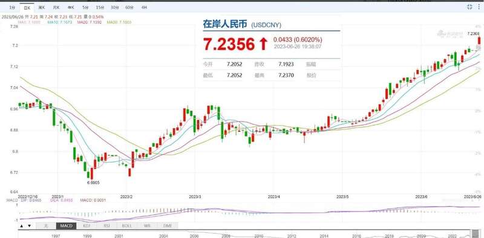
Task: Select the MACD indicator tab
Action: click(66, 226)
